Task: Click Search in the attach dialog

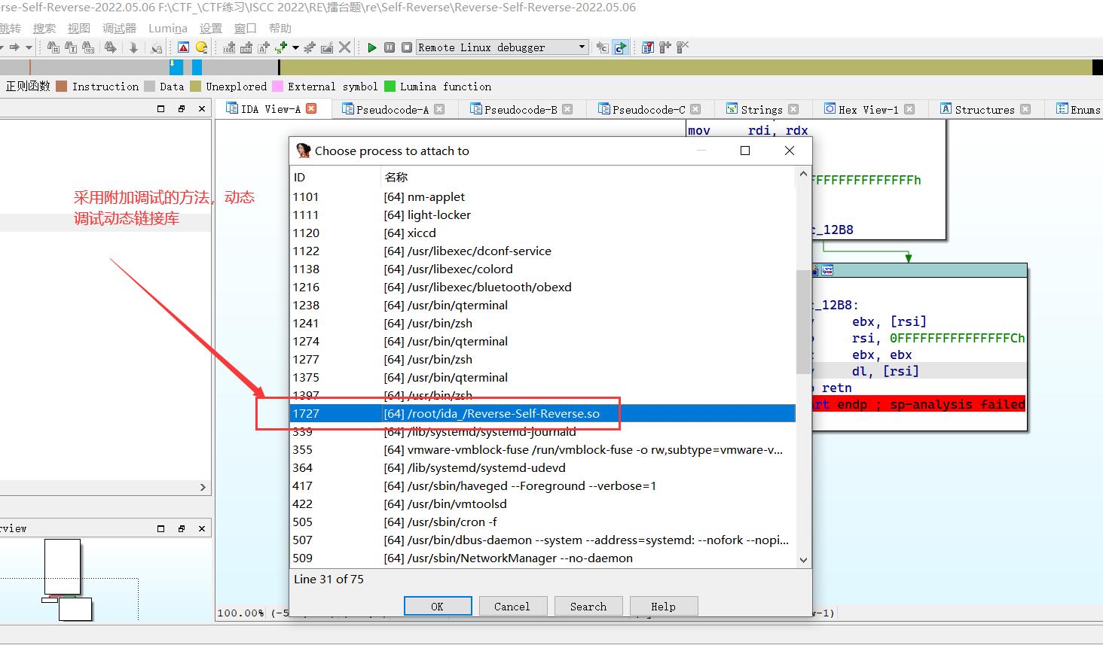Action: point(588,606)
